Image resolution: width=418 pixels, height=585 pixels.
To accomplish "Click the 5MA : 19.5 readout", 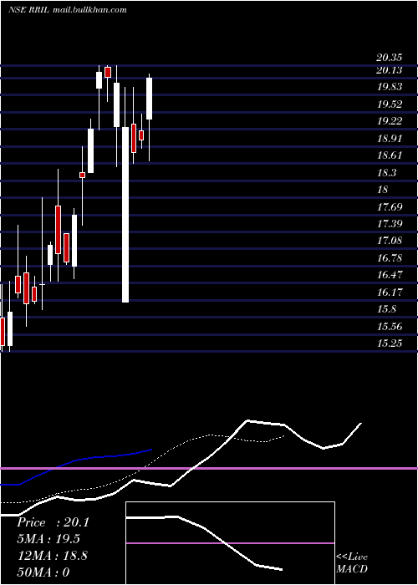I will click(x=48, y=539).
